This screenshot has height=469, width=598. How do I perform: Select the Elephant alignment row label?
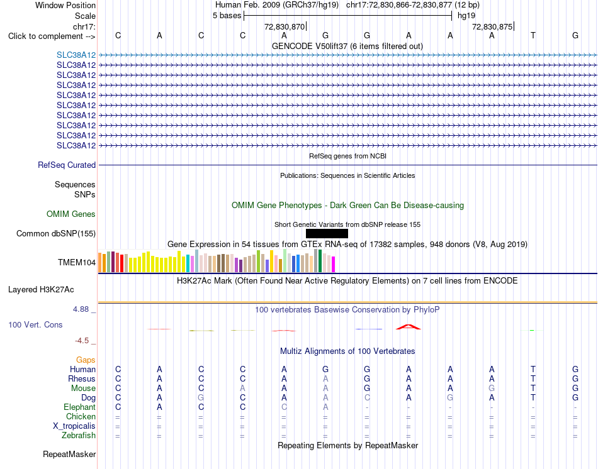pyautogui.click(x=80, y=407)
